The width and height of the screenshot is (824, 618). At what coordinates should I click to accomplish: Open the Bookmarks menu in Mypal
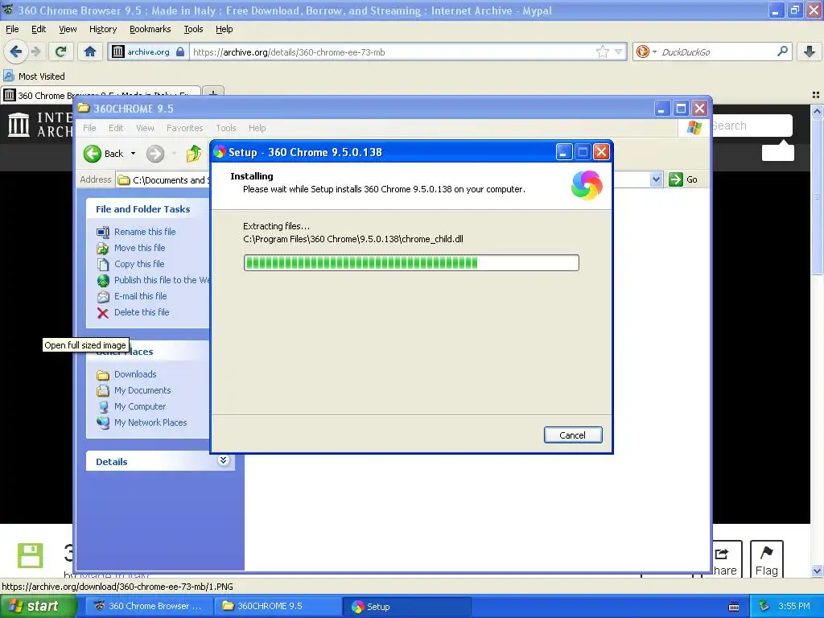coord(150,29)
